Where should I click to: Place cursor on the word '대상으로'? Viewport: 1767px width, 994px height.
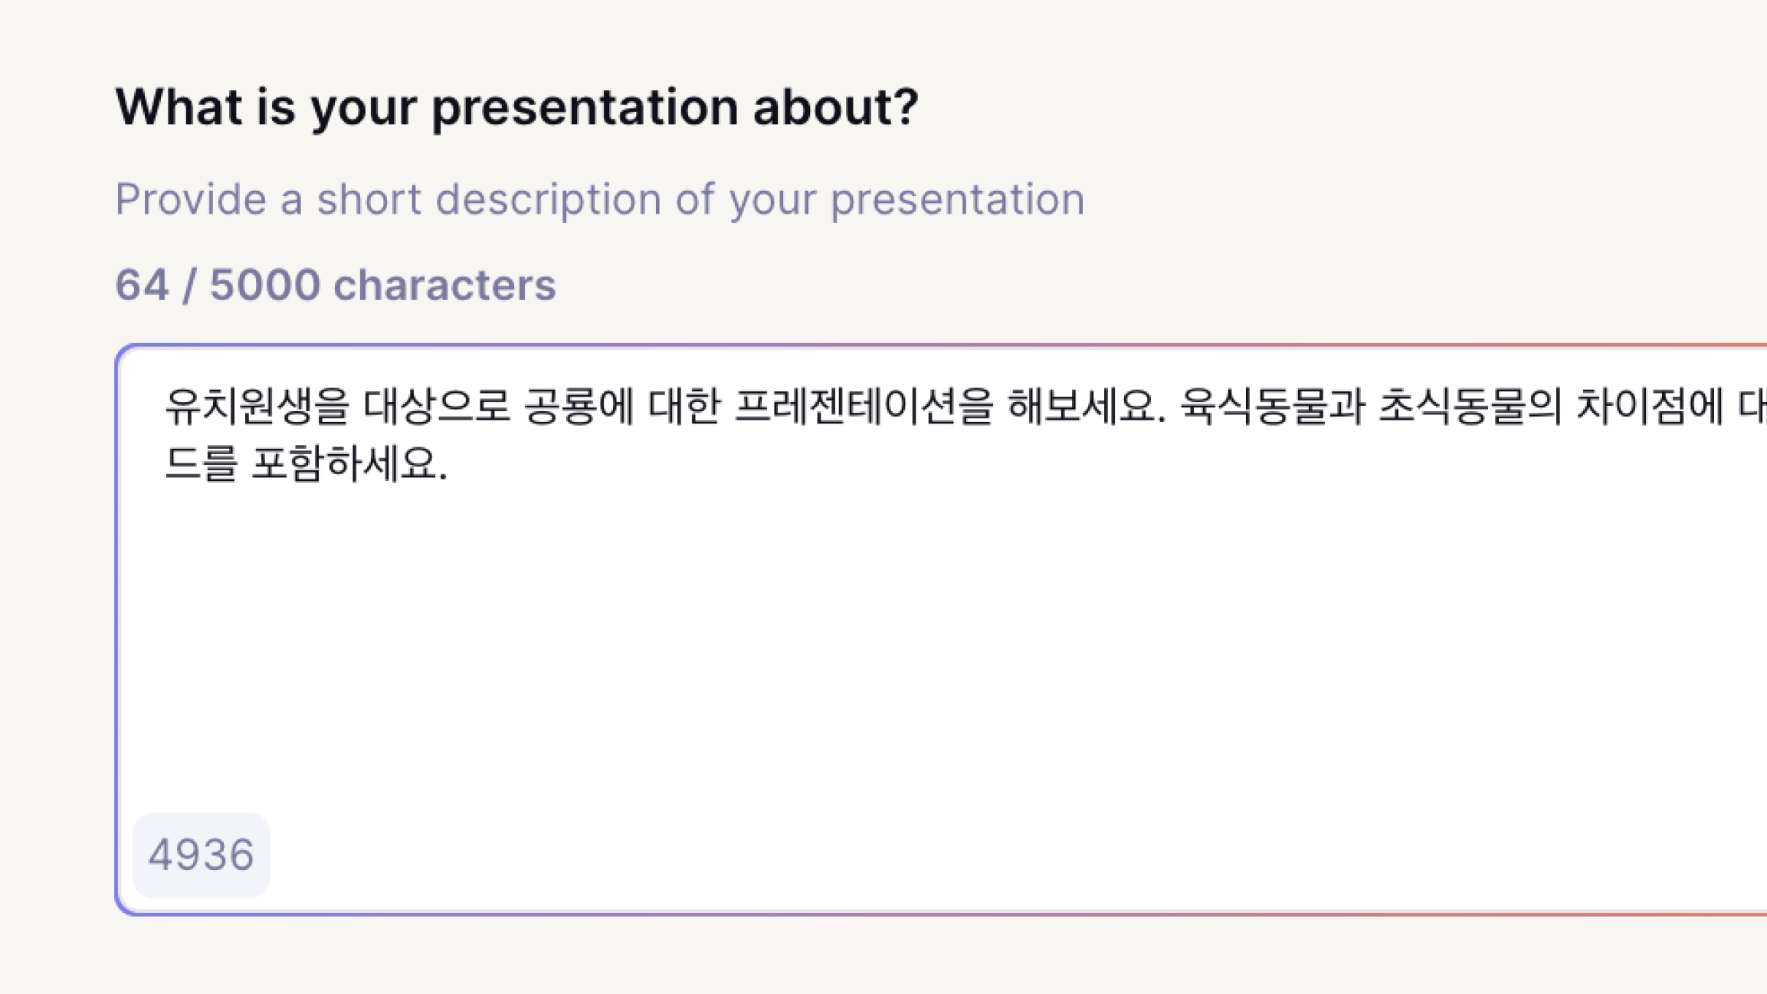[x=436, y=407]
